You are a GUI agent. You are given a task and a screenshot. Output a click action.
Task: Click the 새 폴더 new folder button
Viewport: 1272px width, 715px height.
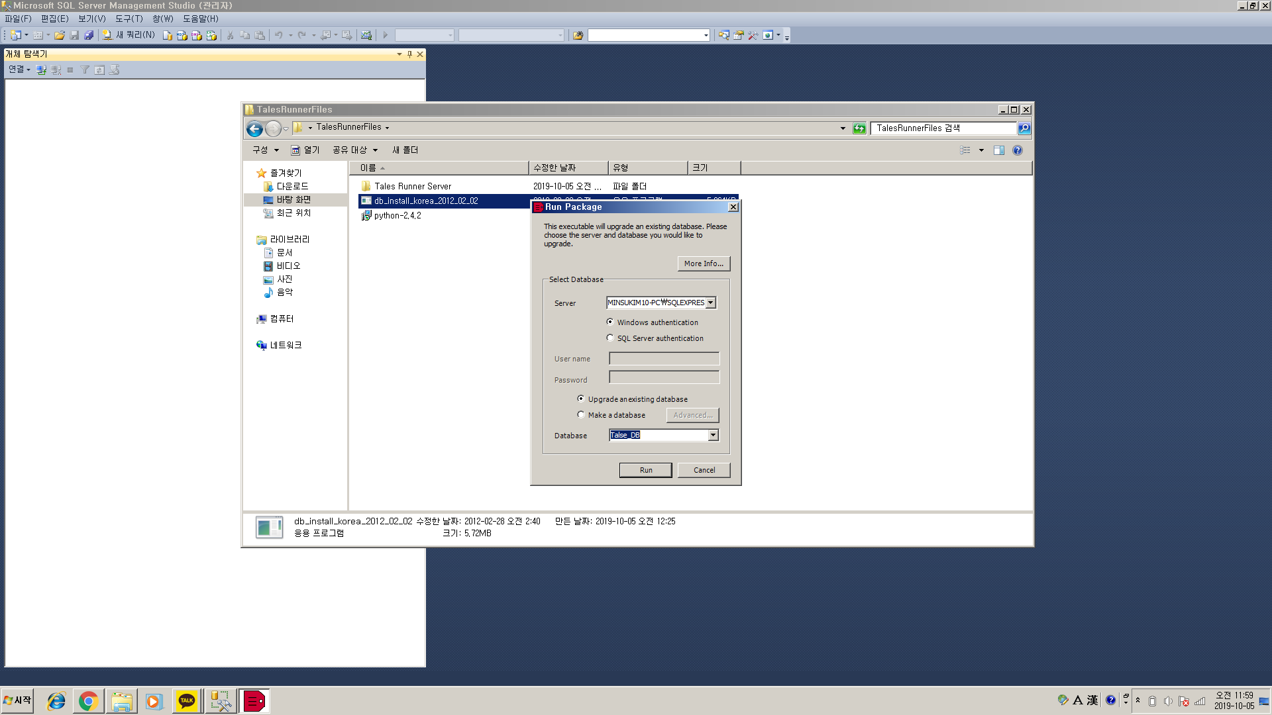(x=405, y=150)
